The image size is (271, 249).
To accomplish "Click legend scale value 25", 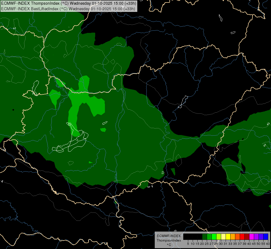I will 207,244.
